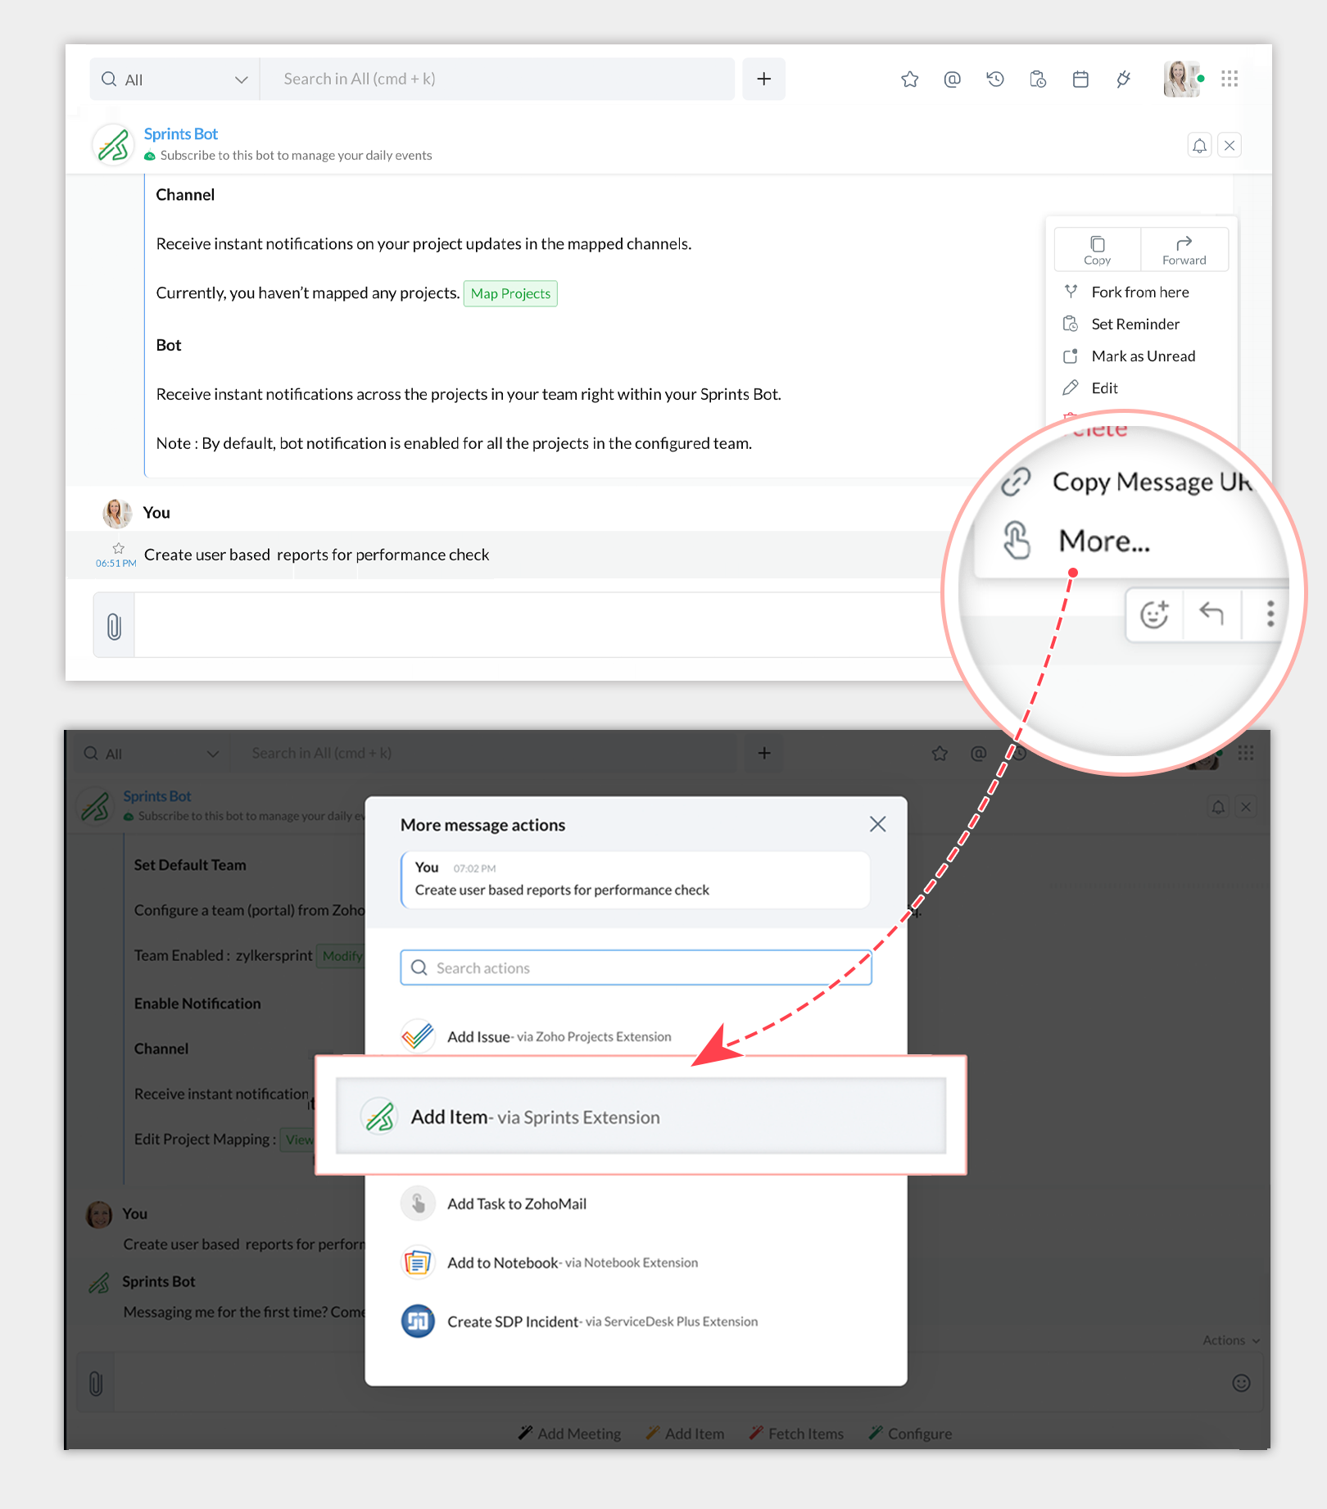Choose Forward in the message context menu
Viewport: 1327px width, 1509px height.
click(1184, 250)
